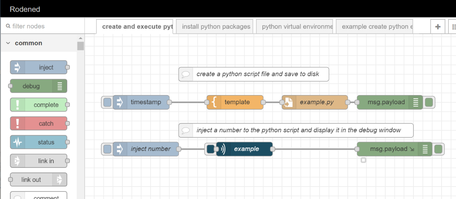The width and height of the screenshot is (456, 199).
Task: Click the example node's left button
Action: [x=210, y=149]
